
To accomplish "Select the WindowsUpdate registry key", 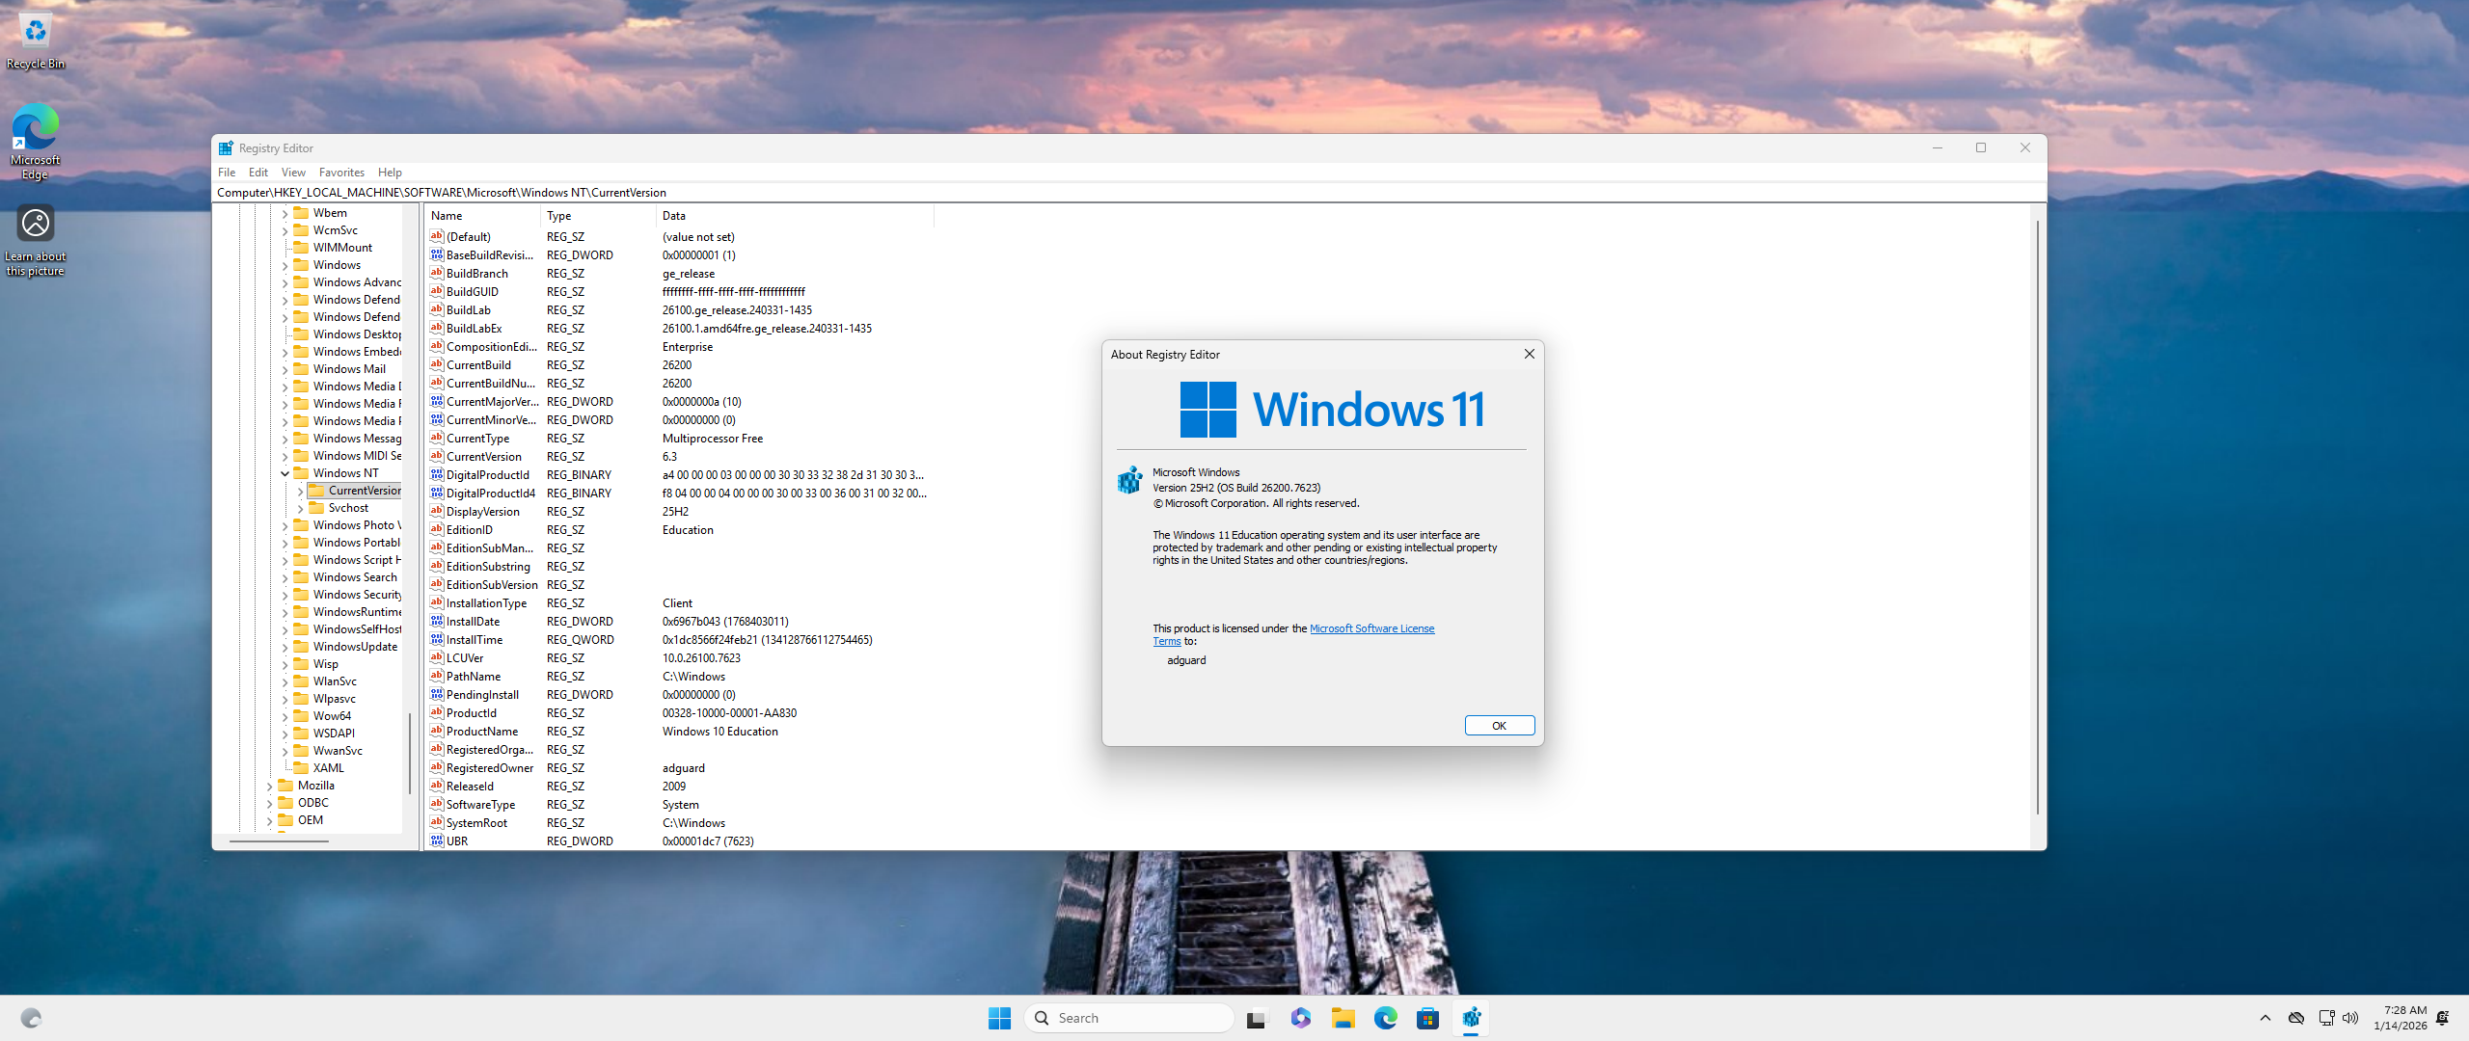I will [354, 647].
